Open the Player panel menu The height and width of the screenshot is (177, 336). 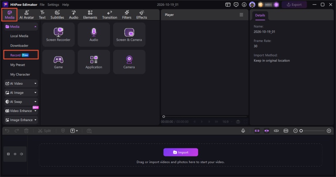point(241,15)
